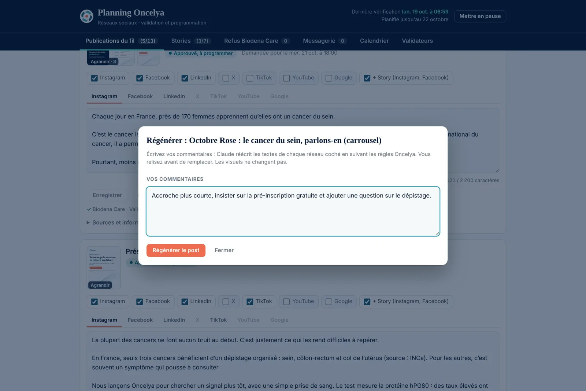Check X in the first post row
This screenshot has width=586, height=391.
click(226, 78)
